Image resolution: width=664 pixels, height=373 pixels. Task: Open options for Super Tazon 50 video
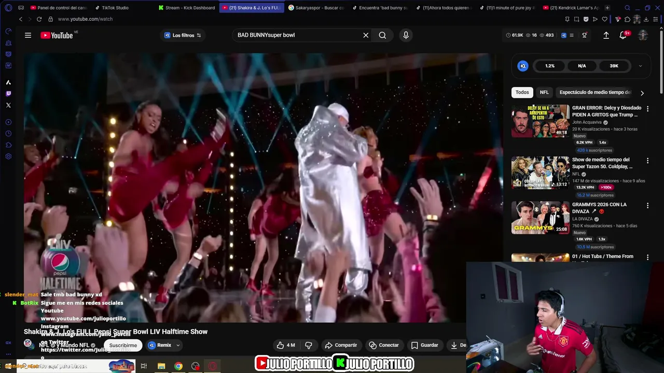pyautogui.click(x=647, y=161)
